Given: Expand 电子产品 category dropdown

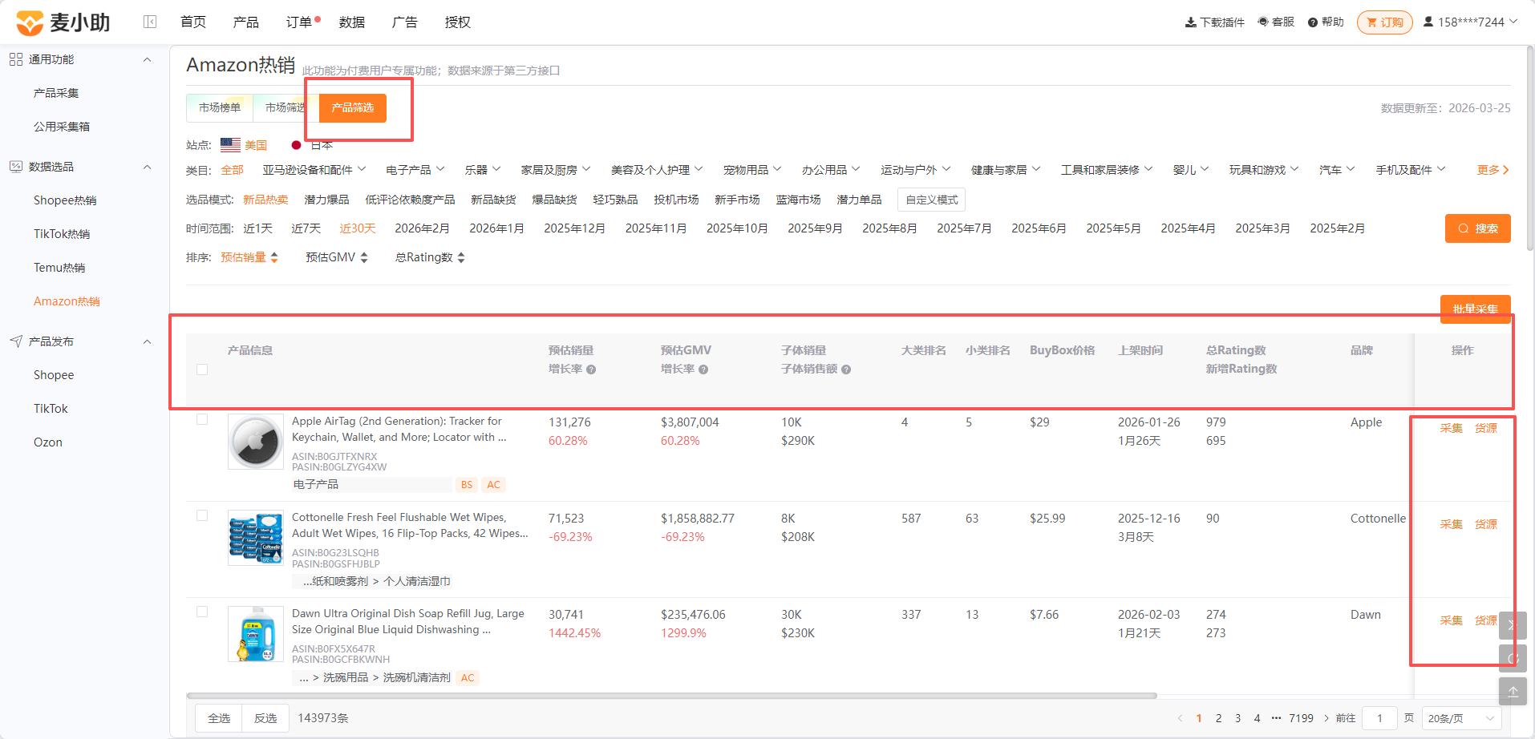Looking at the screenshot, I should 415,170.
